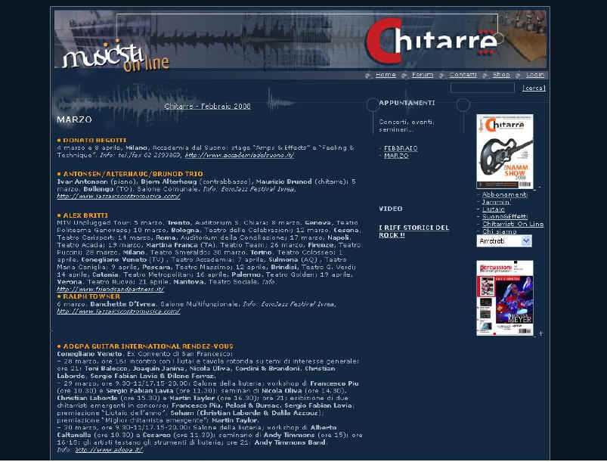The image size is (607, 462).
Task: Open I RIFF STORICI DEL ROCK video link
Action: (413, 231)
